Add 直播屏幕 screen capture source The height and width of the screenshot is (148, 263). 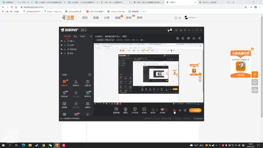[x=116, y=111]
